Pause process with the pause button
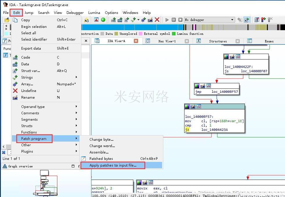The height and width of the screenshot is (197, 285). pos(174,20)
